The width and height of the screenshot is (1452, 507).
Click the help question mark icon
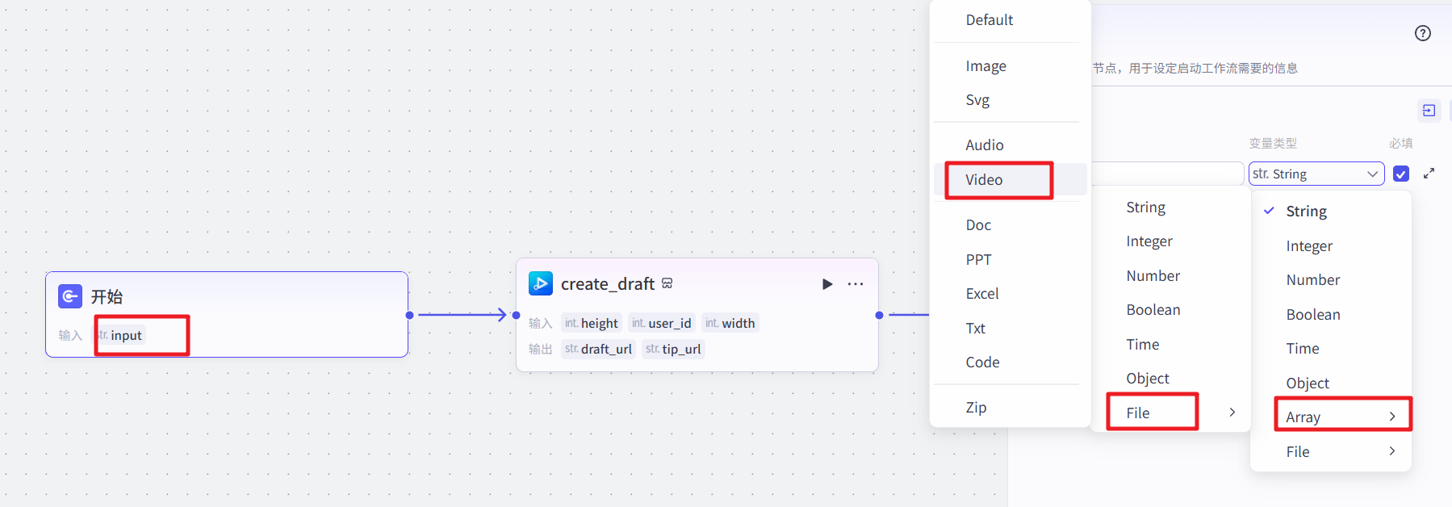(1422, 33)
